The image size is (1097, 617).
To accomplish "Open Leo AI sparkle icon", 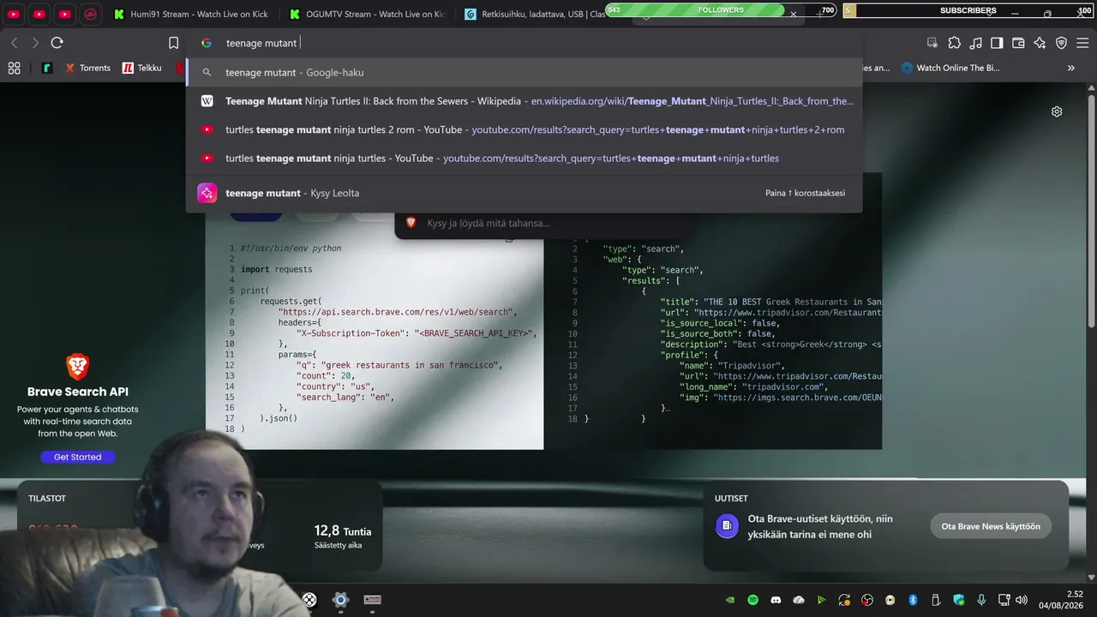I will [1040, 43].
